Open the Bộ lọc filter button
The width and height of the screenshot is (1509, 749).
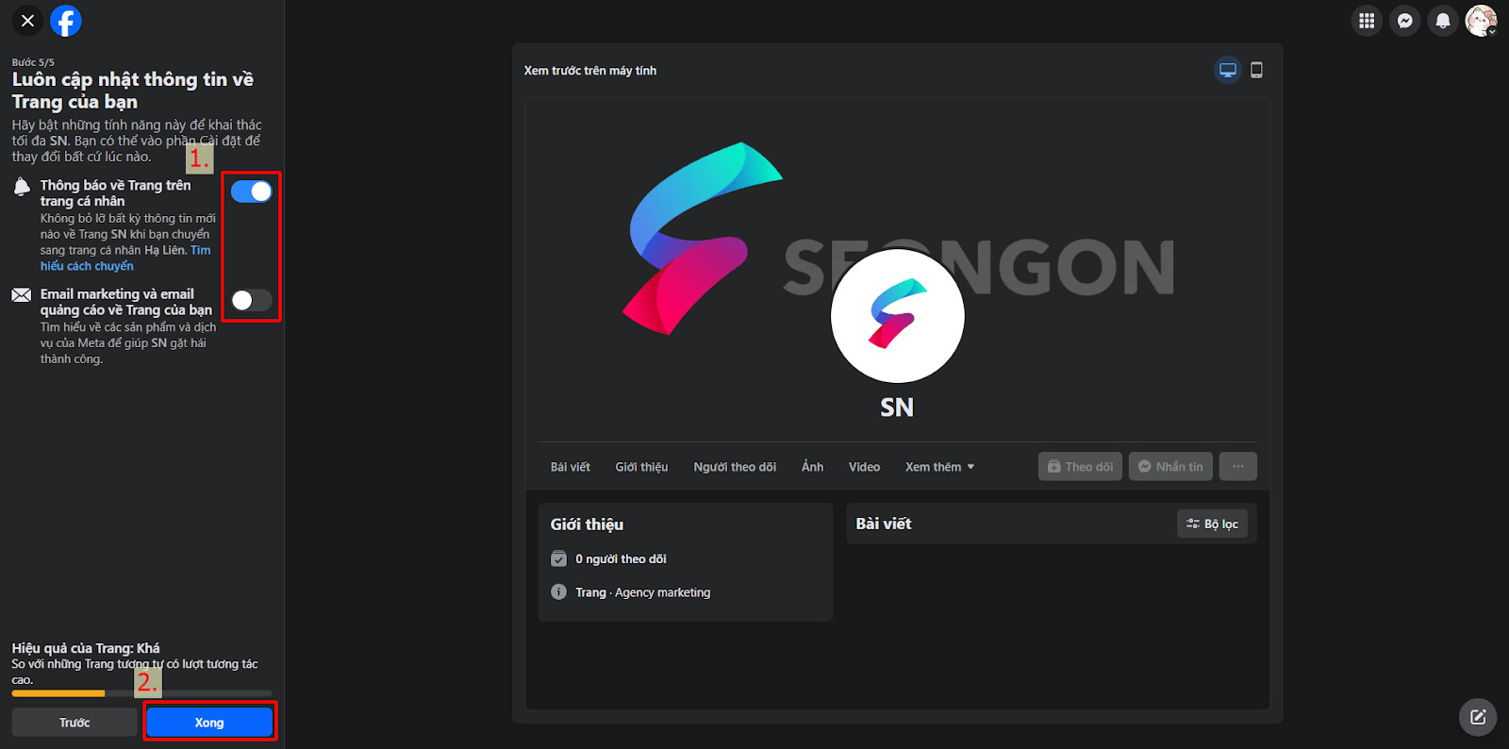pyautogui.click(x=1212, y=524)
